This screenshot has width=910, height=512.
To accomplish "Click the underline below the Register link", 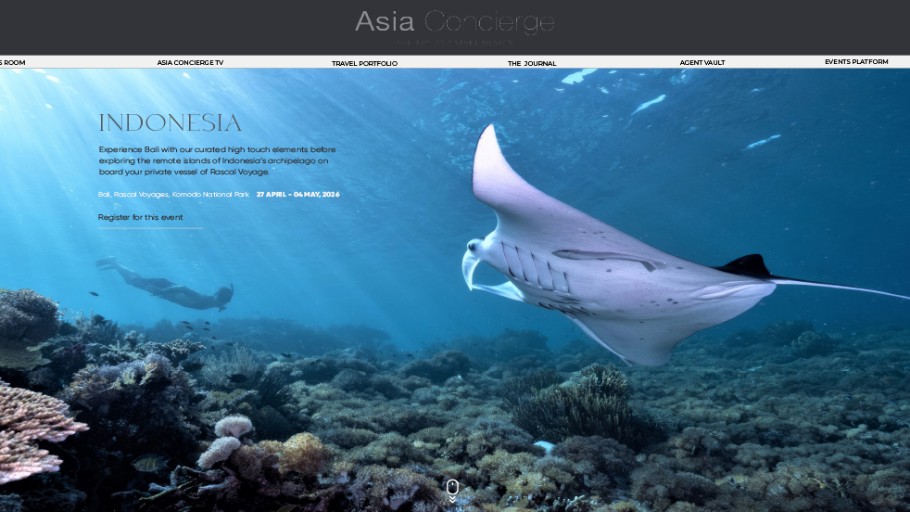I will click(149, 227).
